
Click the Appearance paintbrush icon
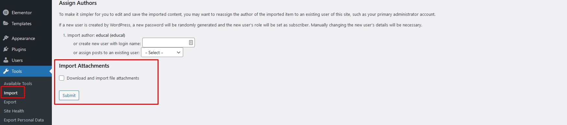click(6, 38)
